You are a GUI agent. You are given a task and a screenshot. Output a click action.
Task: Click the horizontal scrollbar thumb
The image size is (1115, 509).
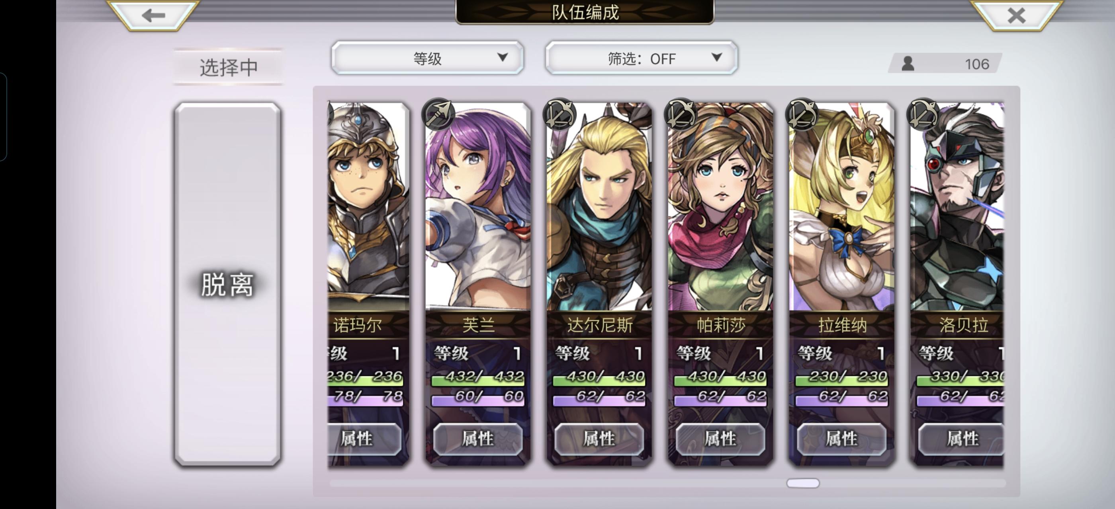pyautogui.click(x=802, y=483)
